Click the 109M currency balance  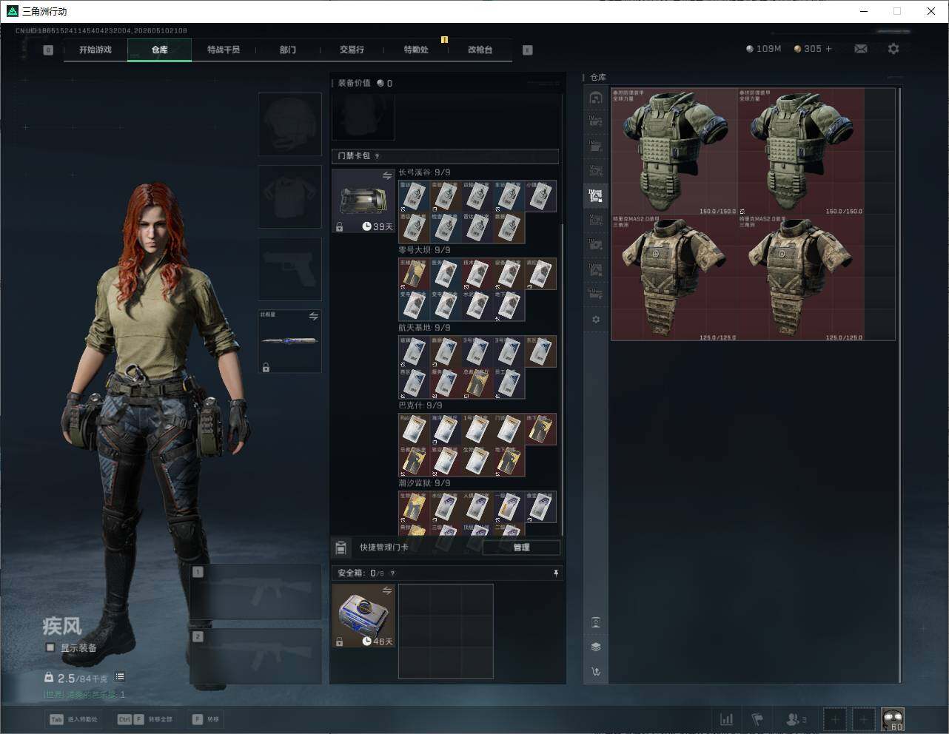(x=764, y=49)
